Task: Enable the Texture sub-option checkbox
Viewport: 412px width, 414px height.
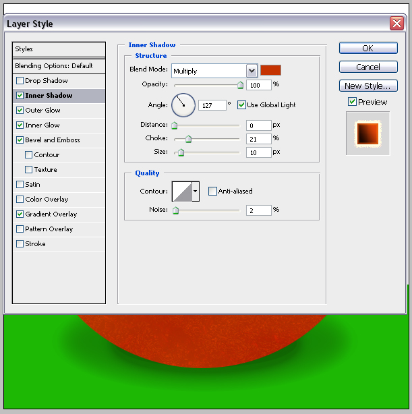Action: [28, 169]
